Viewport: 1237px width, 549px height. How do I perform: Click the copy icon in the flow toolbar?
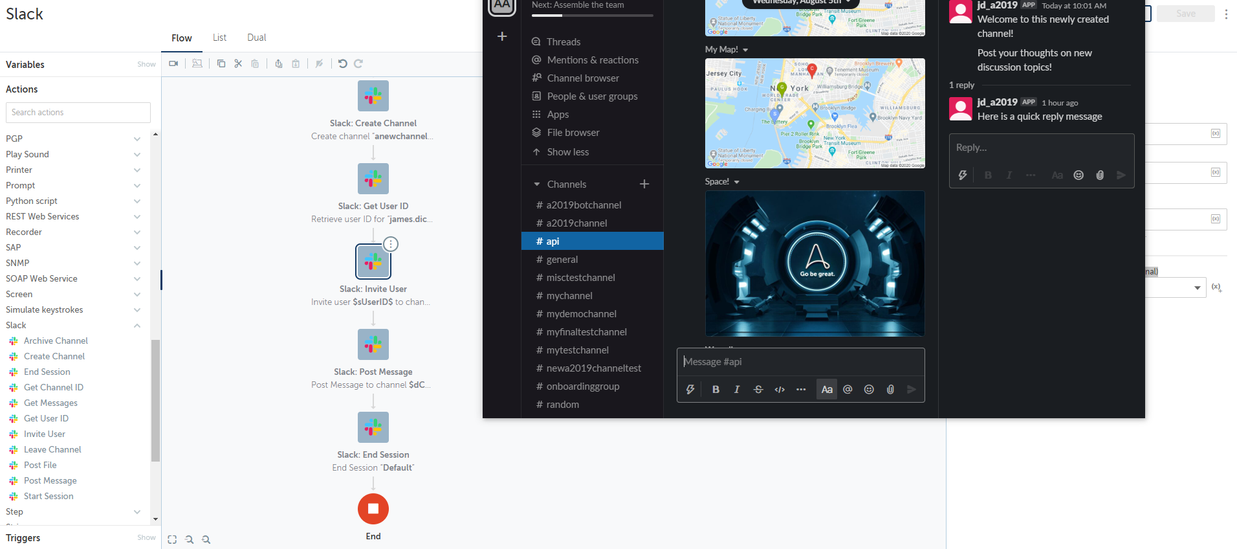tap(221, 63)
